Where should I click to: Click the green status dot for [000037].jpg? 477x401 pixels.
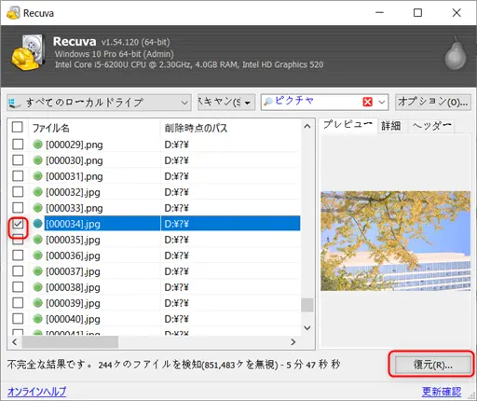tap(37, 271)
